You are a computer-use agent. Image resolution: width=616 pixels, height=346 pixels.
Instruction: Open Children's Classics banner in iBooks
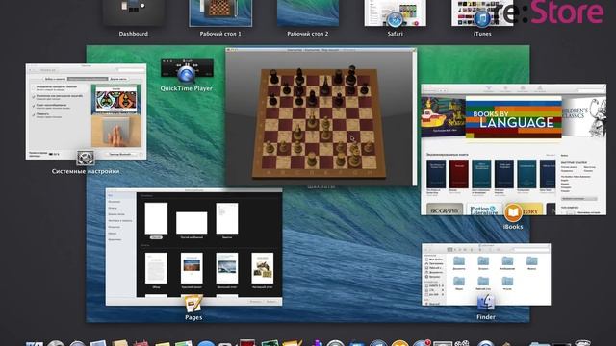point(584,116)
